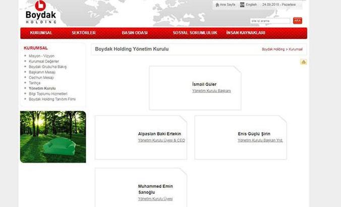
Task: Open the BASIN ODASI menu
Action: point(135,33)
